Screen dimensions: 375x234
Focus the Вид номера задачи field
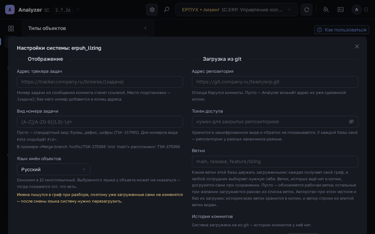coord(100,122)
